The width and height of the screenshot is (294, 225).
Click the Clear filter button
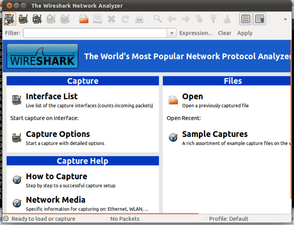pyautogui.click(x=224, y=33)
